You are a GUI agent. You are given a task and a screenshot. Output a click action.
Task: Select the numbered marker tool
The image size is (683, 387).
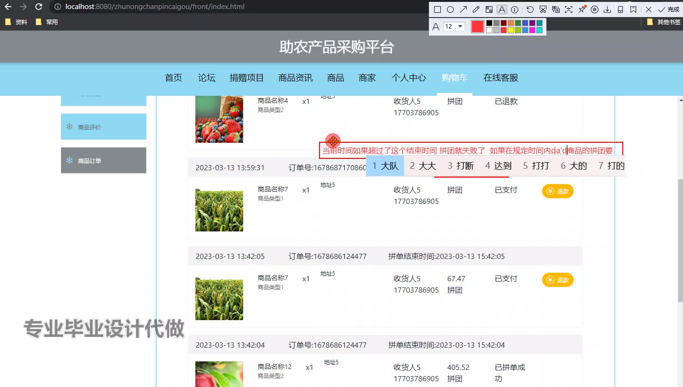coord(515,9)
